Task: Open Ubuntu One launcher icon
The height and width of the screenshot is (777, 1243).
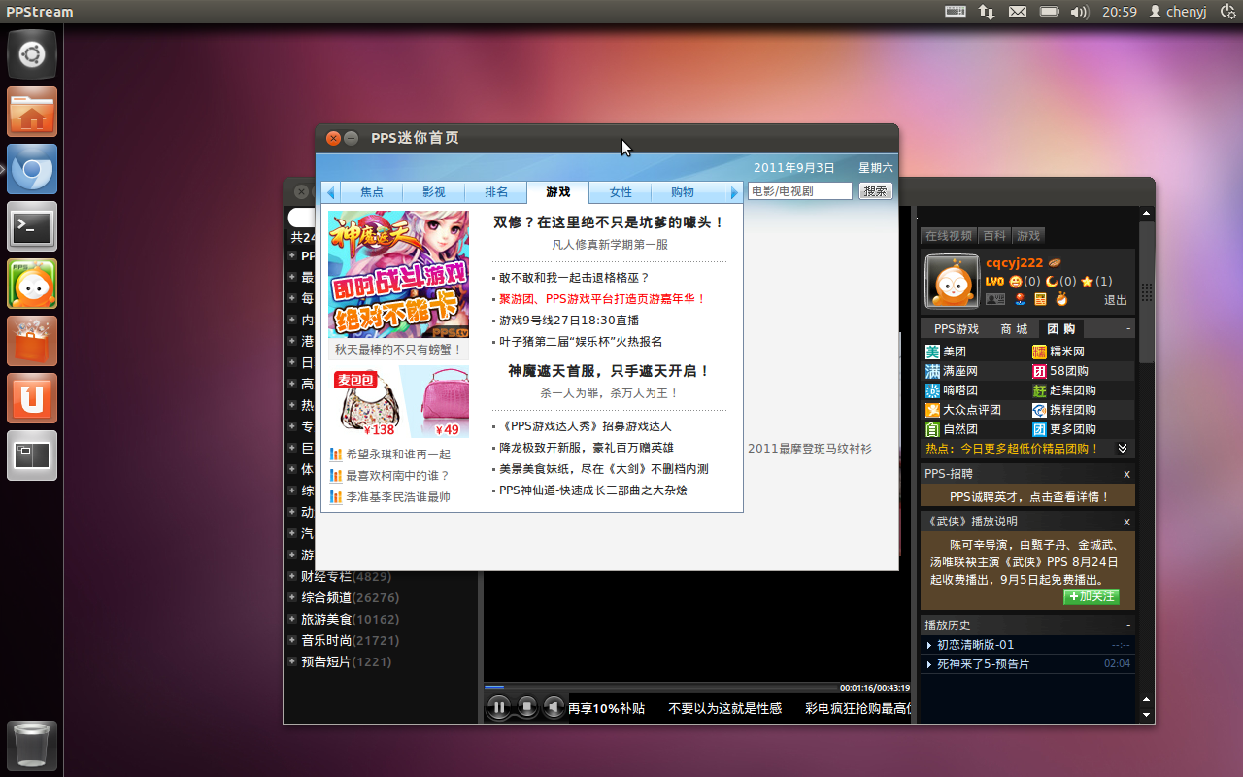Action: pos(32,398)
